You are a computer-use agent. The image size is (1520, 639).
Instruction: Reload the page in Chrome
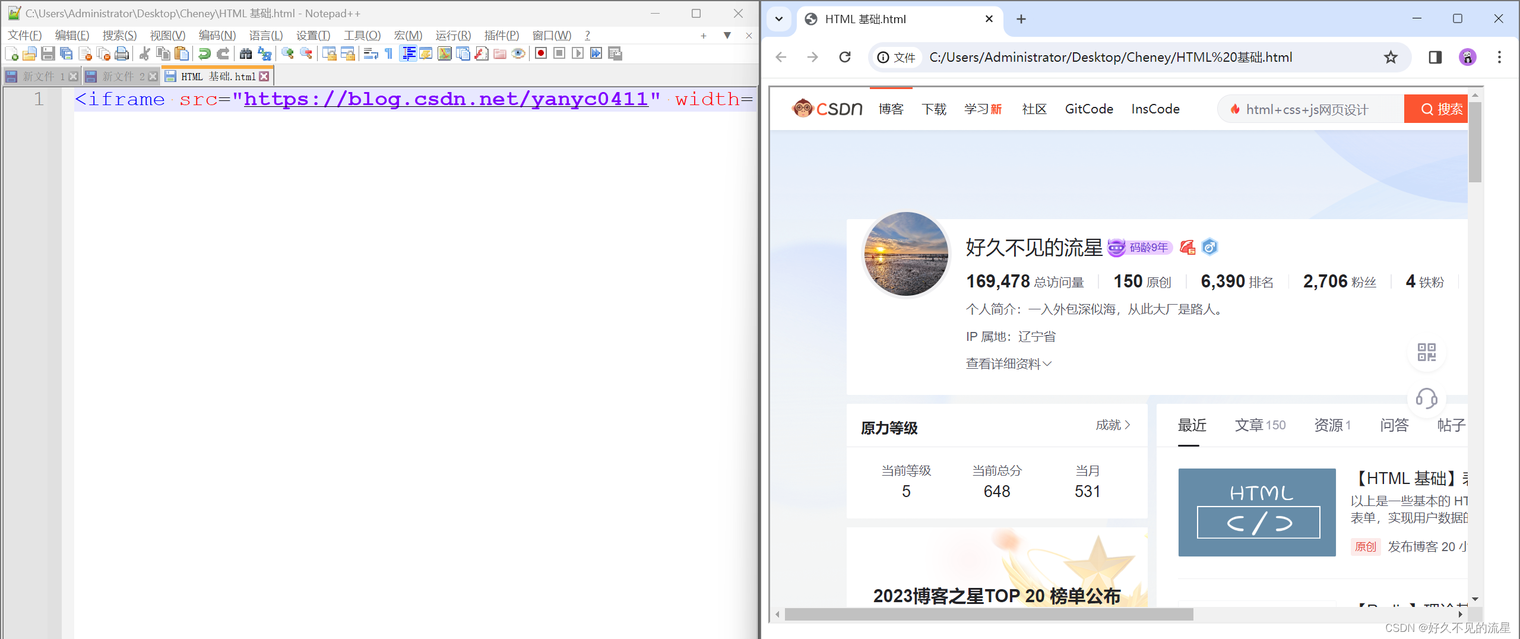click(x=845, y=57)
